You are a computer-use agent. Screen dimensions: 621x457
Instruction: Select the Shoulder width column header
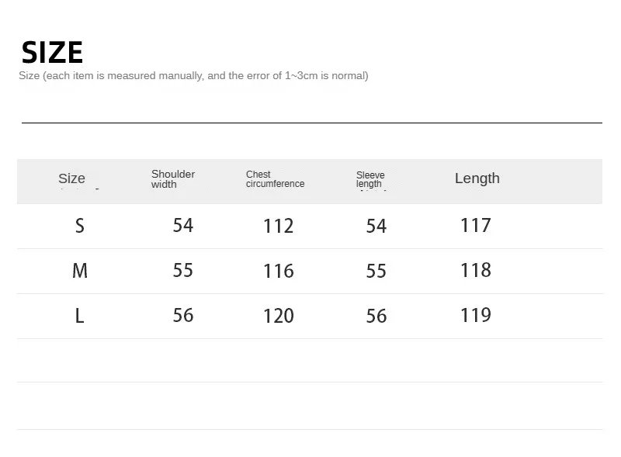point(172,179)
